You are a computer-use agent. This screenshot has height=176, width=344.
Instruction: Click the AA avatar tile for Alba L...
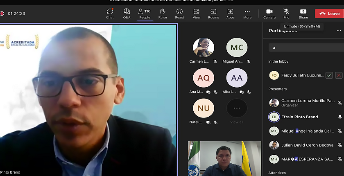click(237, 78)
